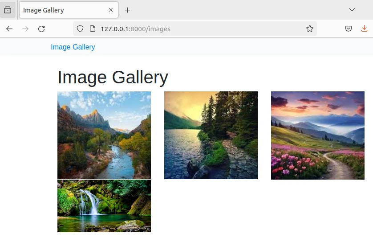
Task: Open a new tab with the plus button
Action: (128, 10)
